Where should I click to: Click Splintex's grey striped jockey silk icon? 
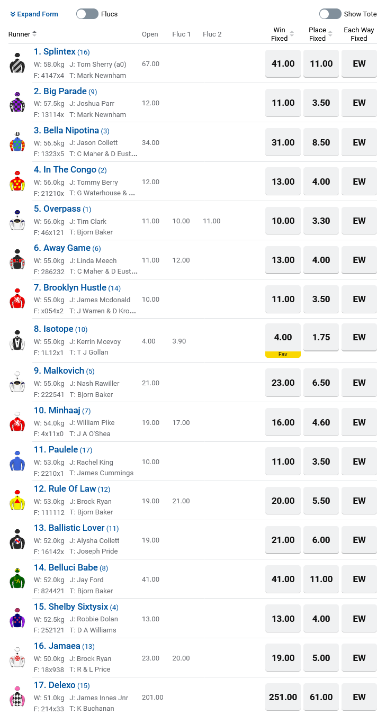coord(17,63)
